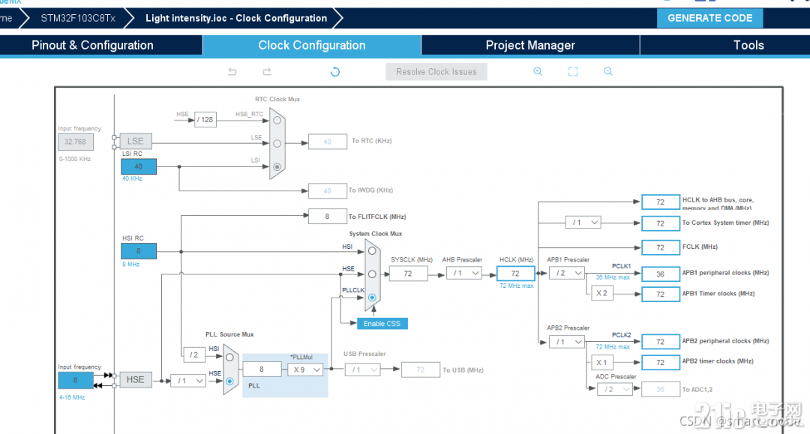Select LSE in RTC Clock Mux
The height and width of the screenshot is (434, 810).
point(277,143)
